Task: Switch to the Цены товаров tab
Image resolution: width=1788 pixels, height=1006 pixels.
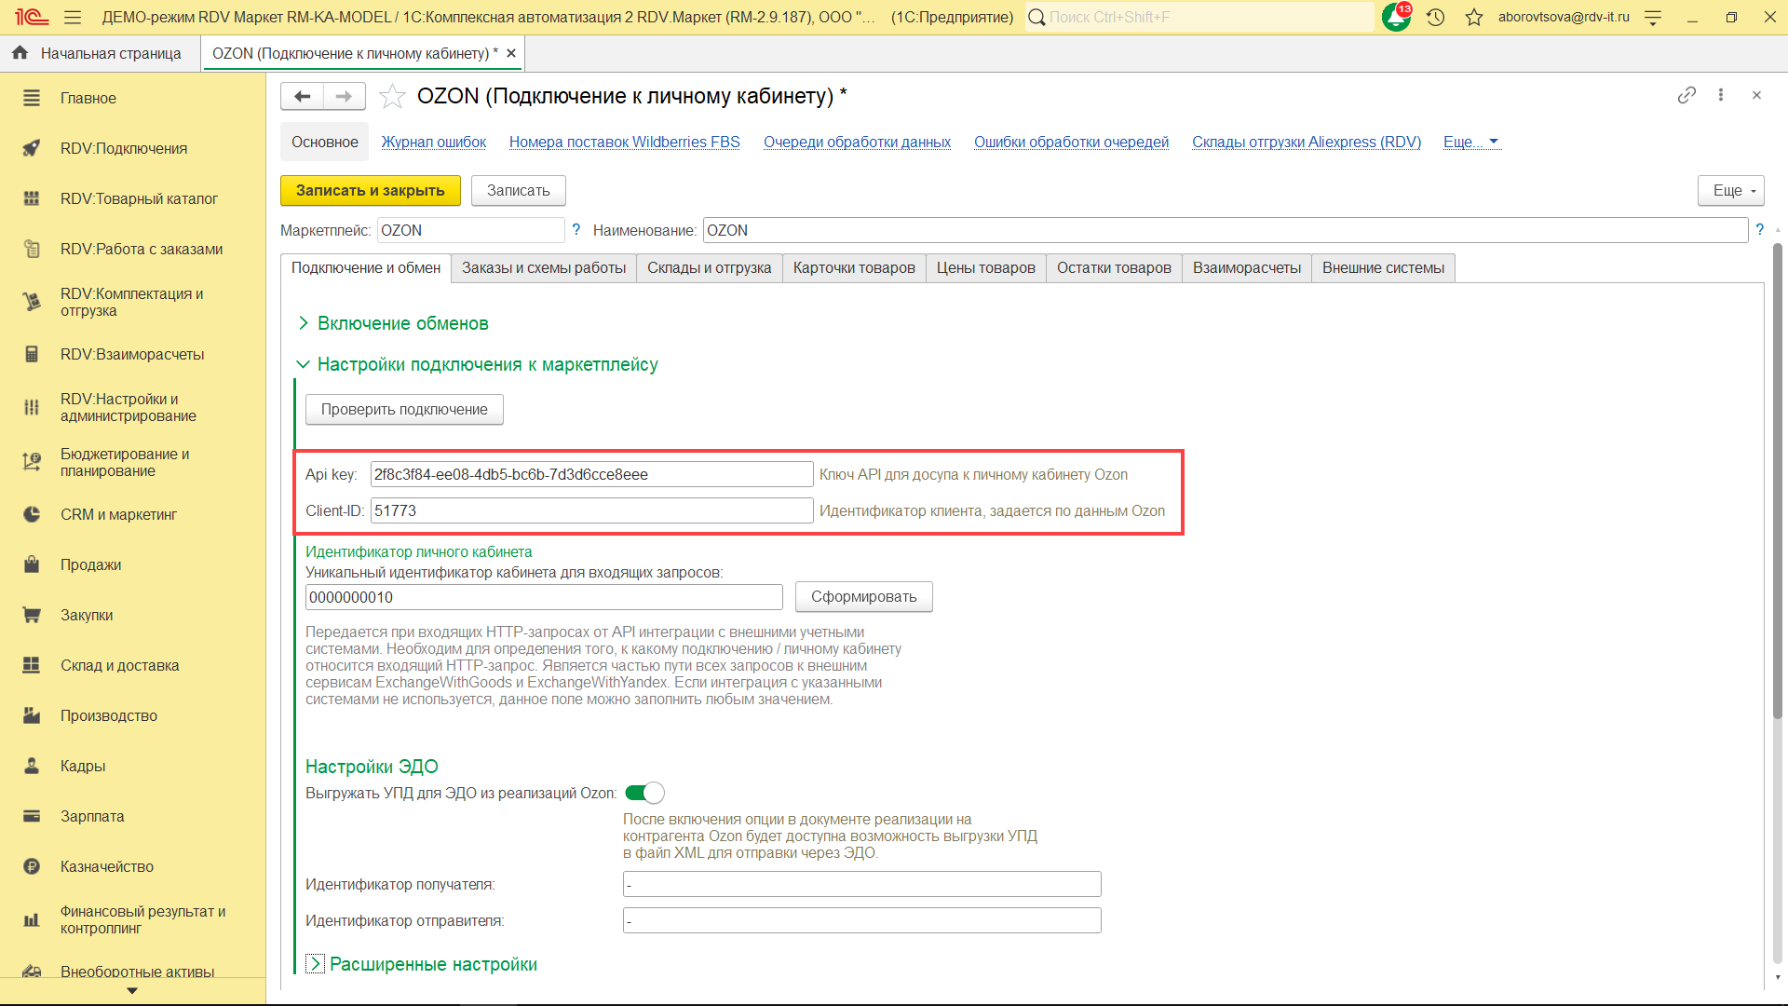Action: tap(985, 267)
